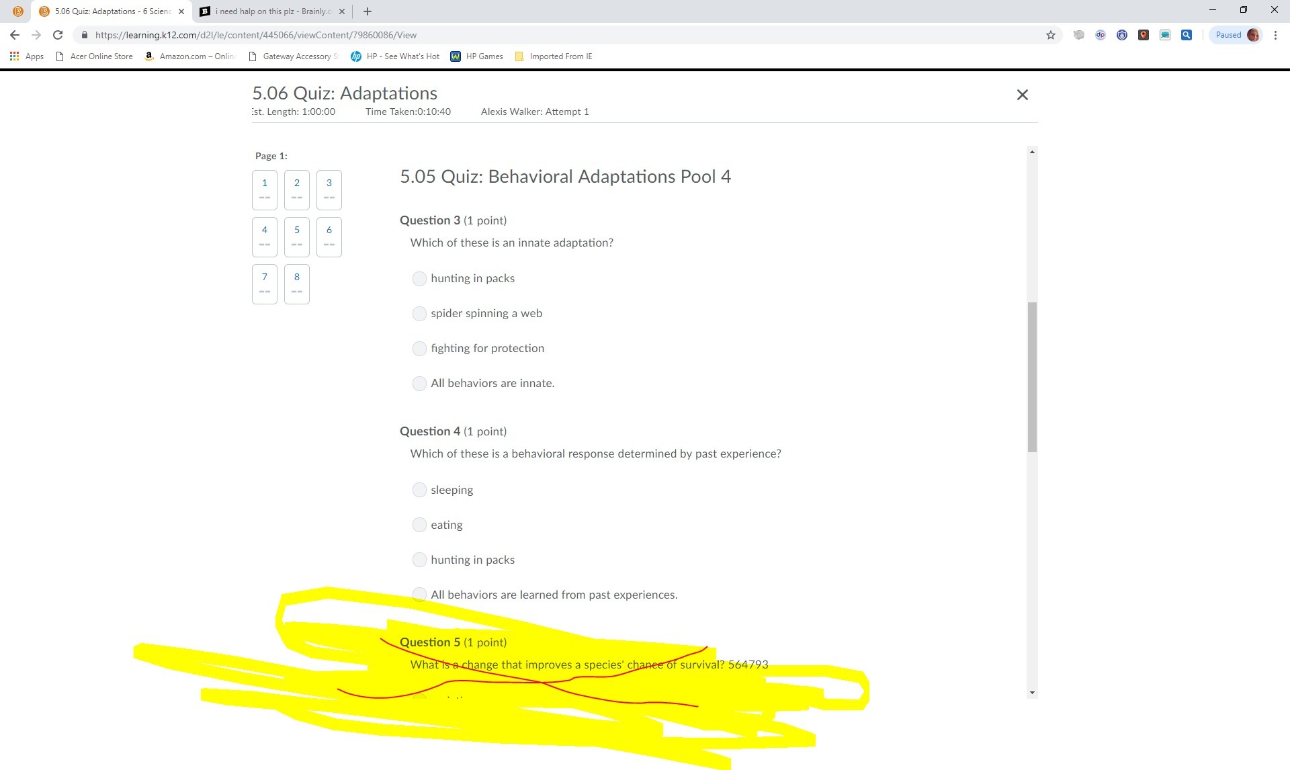Image resolution: width=1290 pixels, height=770 pixels.
Task: Choose 'All behaviors are innate.' option
Action: 419,384
